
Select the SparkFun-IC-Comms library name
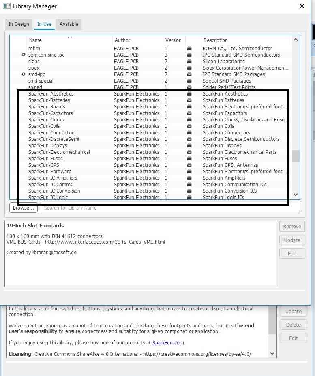(50, 185)
